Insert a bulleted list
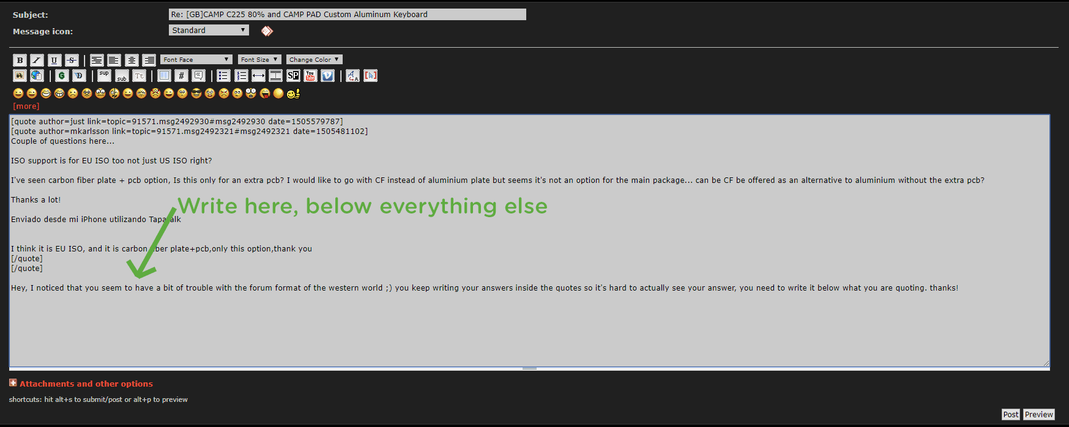 pyautogui.click(x=223, y=76)
